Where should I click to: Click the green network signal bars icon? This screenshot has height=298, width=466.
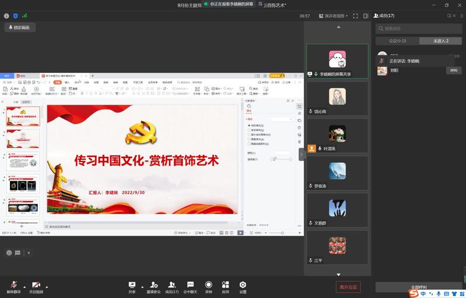click(24, 15)
